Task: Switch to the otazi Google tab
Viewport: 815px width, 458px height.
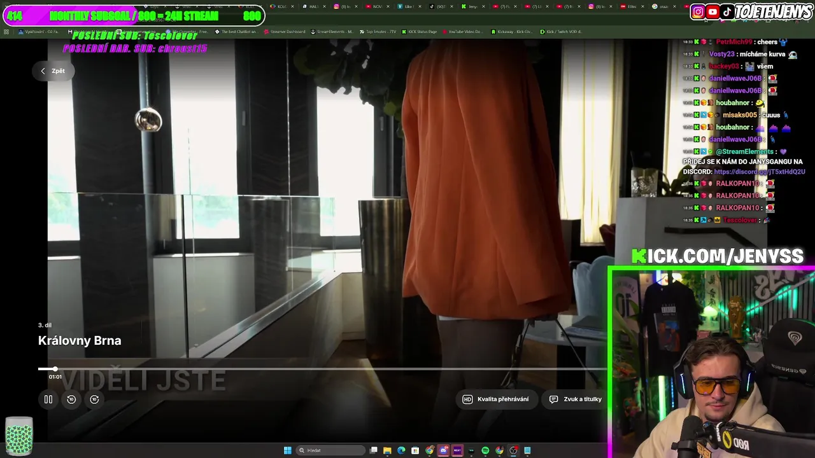Action: (x=663, y=6)
